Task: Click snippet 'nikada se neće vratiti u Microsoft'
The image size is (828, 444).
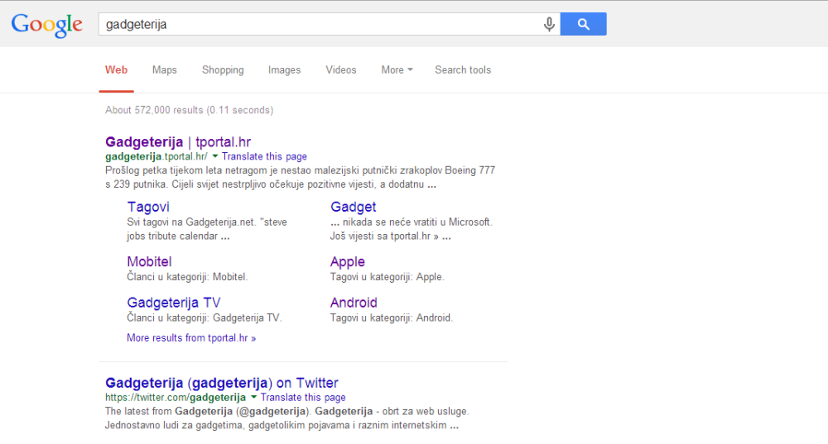Action: coord(411,229)
